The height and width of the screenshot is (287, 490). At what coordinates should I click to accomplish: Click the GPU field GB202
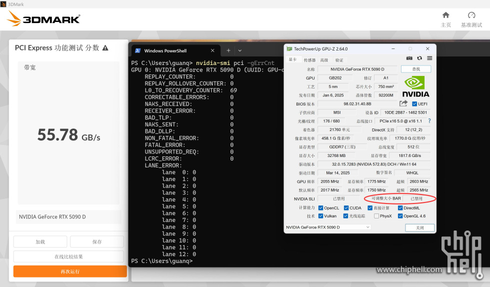335,78
